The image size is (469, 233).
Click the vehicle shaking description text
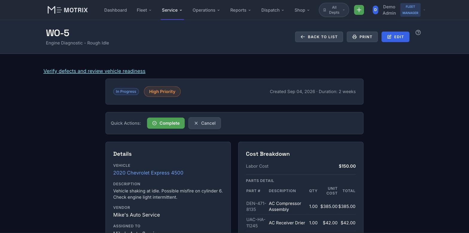tap(168, 194)
